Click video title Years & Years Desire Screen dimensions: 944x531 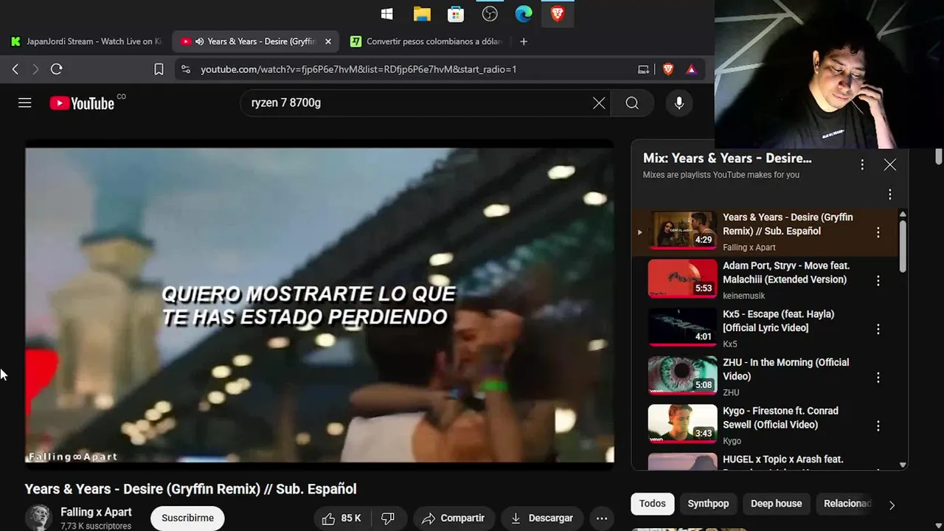190,489
